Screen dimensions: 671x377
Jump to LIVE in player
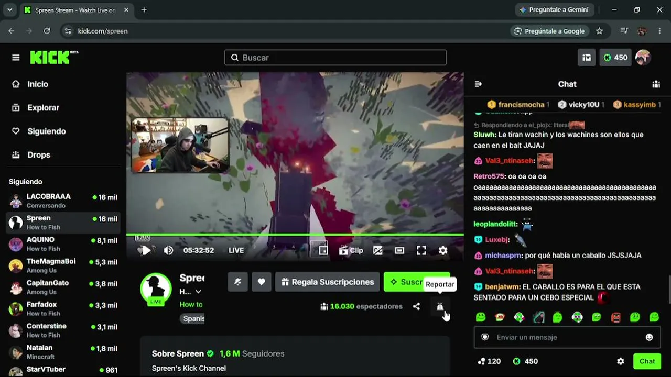[236, 250]
